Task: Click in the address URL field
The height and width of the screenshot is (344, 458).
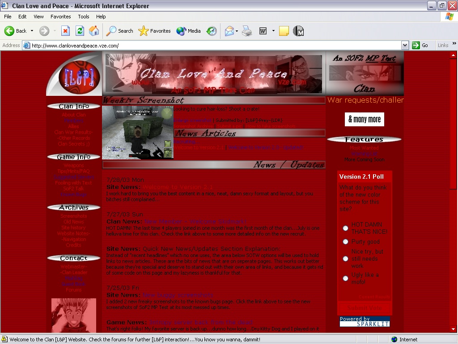Action: click(x=216, y=45)
